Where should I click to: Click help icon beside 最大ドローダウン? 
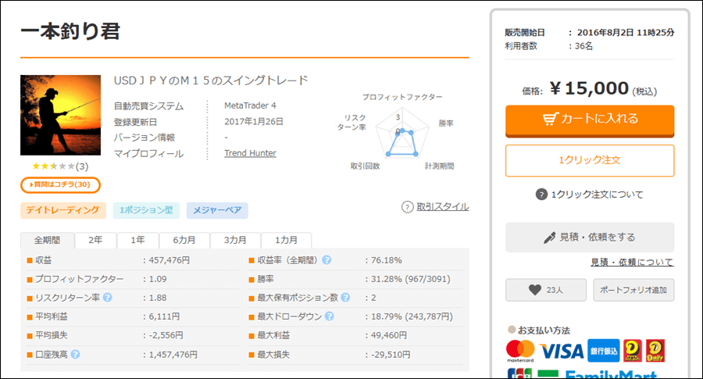pos(330,316)
